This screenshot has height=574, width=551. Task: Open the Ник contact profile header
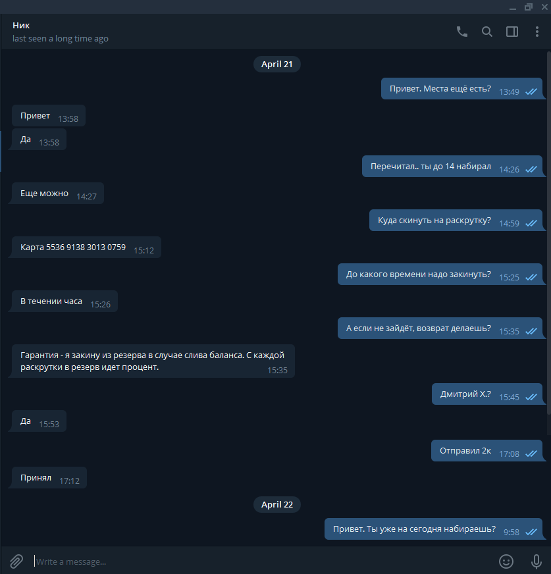[61, 32]
